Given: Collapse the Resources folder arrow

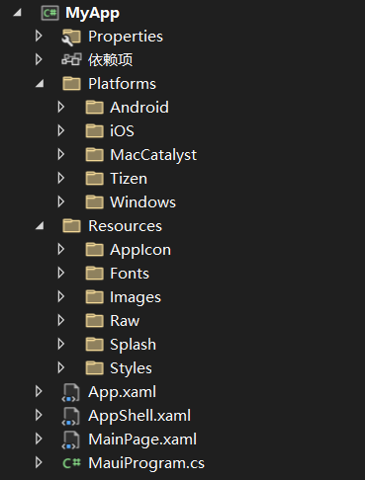Looking at the screenshot, I should (40, 226).
